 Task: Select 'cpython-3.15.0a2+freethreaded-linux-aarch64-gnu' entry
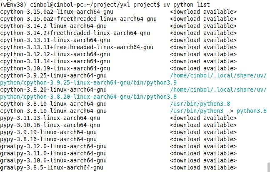coord(78,19)
